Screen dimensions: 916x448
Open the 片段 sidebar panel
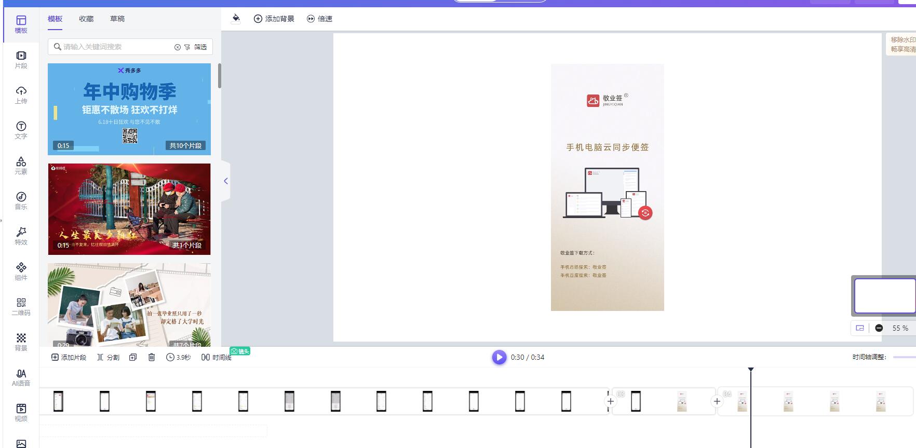pos(21,60)
